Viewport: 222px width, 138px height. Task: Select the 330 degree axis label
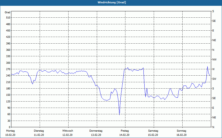coord(8,56)
